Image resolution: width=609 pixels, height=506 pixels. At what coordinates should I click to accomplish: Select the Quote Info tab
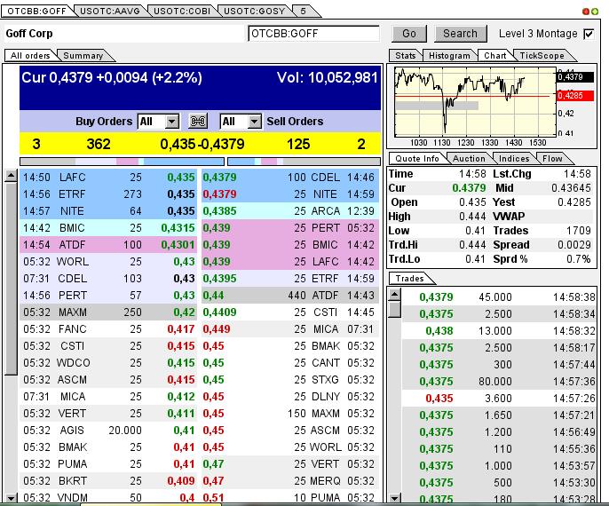416,158
